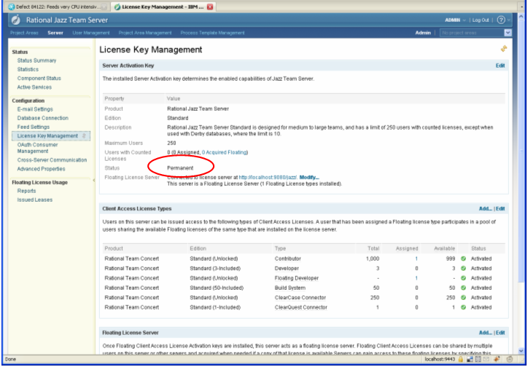
Task: Open Status Summary in sidebar
Action: (36, 60)
